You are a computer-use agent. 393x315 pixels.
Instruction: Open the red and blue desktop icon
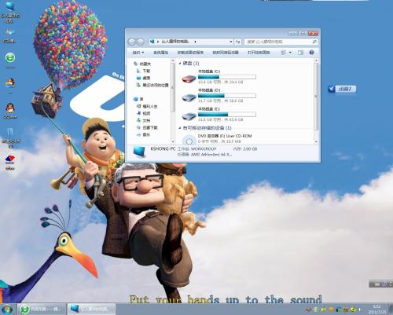point(10,159)
